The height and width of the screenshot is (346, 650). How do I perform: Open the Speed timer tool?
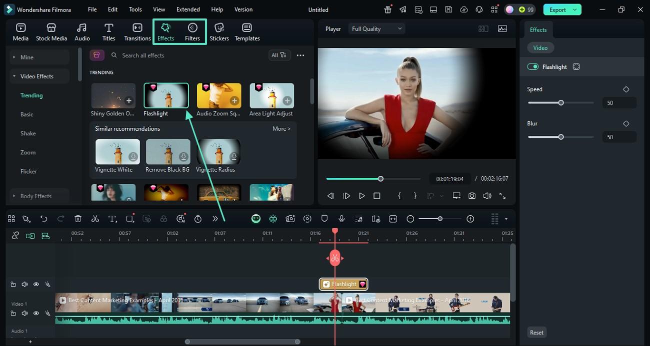(198, 219)
